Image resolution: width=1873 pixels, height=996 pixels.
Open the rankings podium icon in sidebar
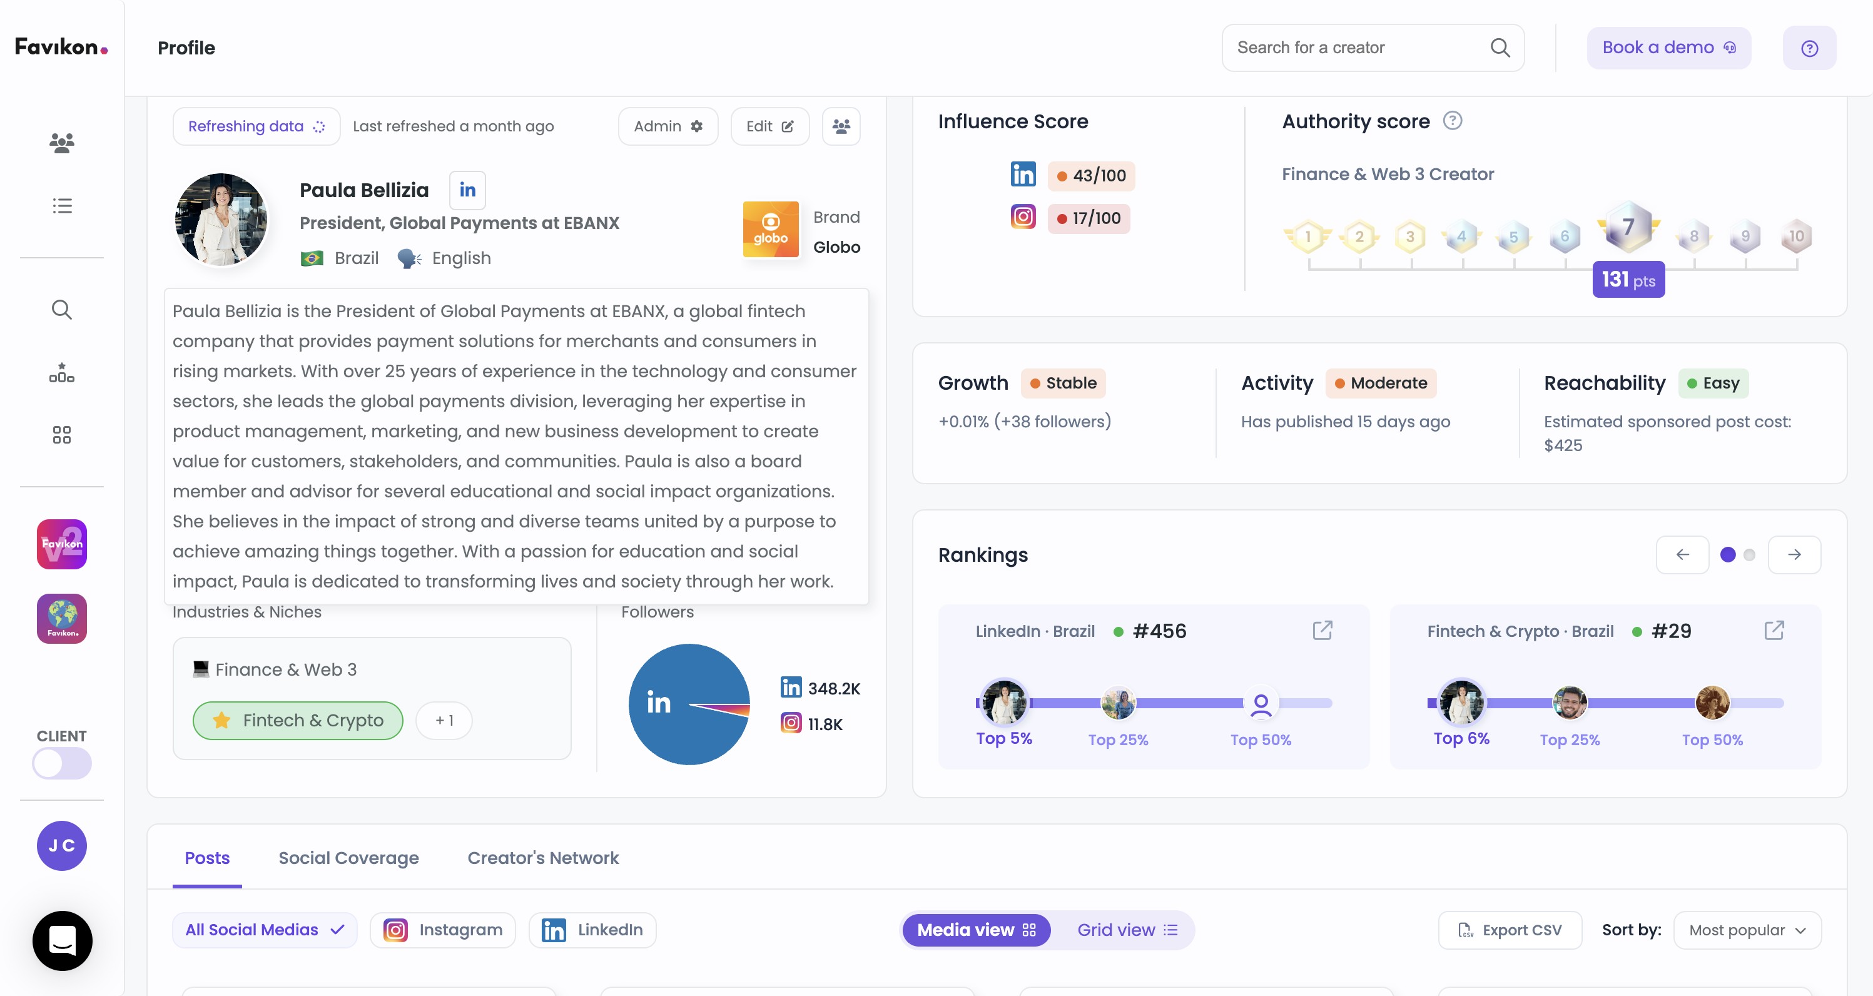tap(62, 373)
